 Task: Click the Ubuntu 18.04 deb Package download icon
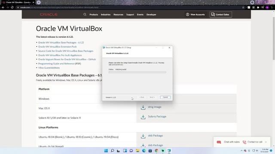click(x=143, y=136)
